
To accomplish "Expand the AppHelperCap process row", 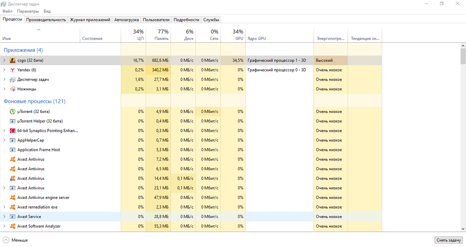I will coord(4,140).
